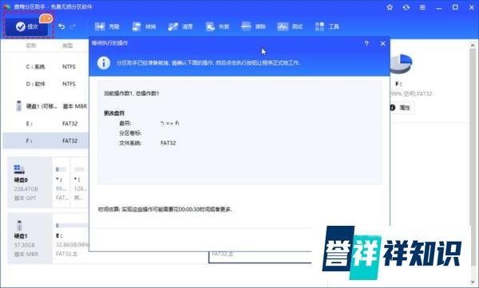Click the info icon in dialog banner
This screenshot has width=479, height=288.
click(x=104, y=63)
